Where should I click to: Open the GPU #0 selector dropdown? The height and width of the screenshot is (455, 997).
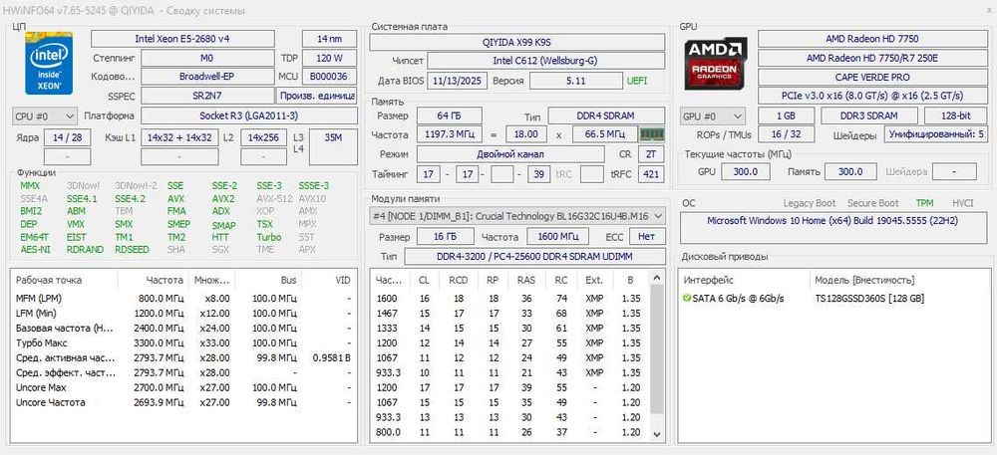[713, 116]
